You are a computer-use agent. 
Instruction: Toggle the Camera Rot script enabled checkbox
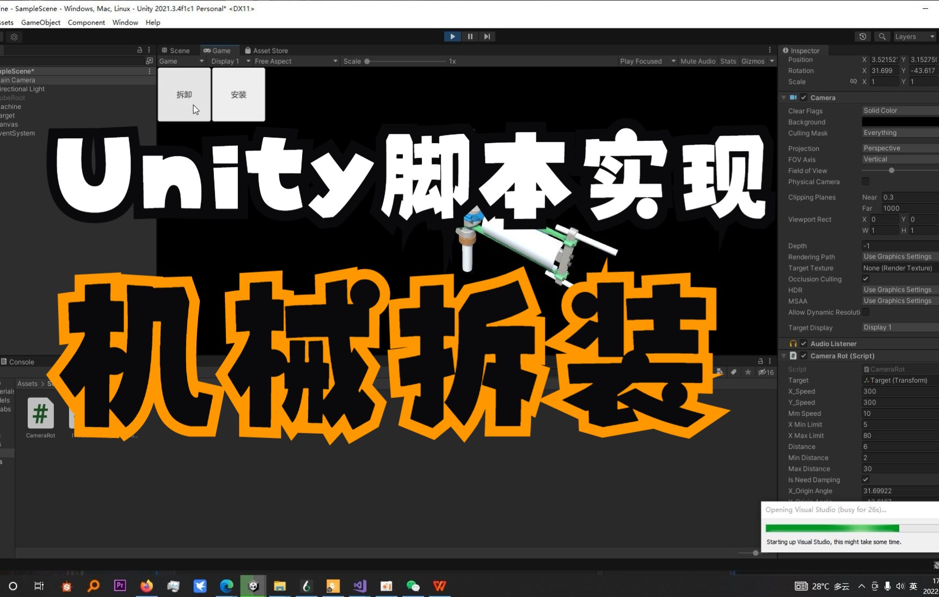(803, 356)
